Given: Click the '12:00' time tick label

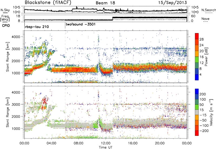Looking at the screenshot, I should 106,143.
